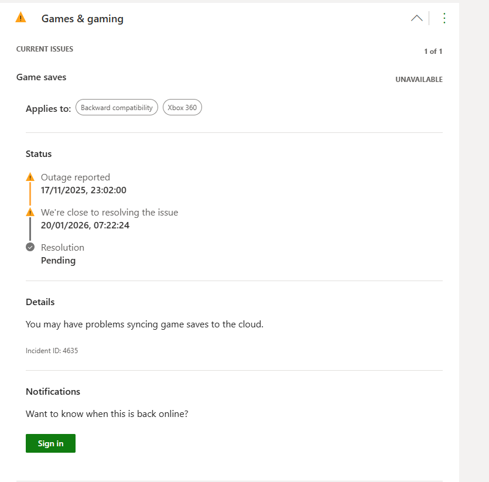Click the Status heading
489x482 pixels.
[x=39, y=154]
